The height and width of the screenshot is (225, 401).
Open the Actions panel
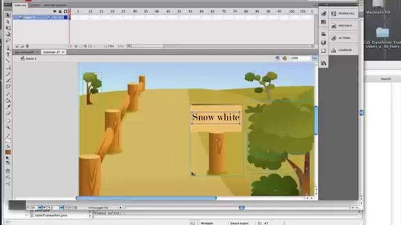click(x=343, y=38)
